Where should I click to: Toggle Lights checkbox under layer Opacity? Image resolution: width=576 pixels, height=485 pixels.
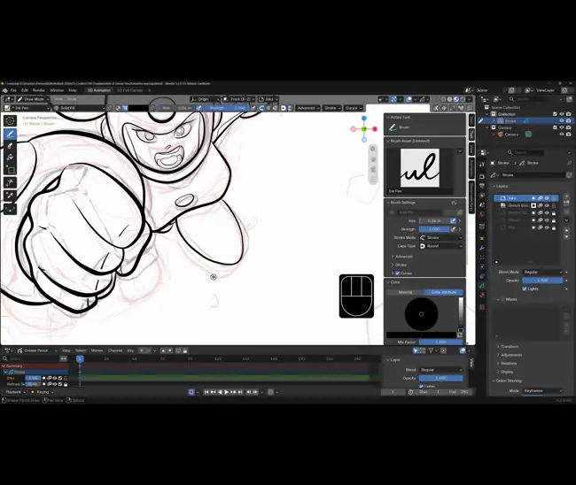click(525, 289)
